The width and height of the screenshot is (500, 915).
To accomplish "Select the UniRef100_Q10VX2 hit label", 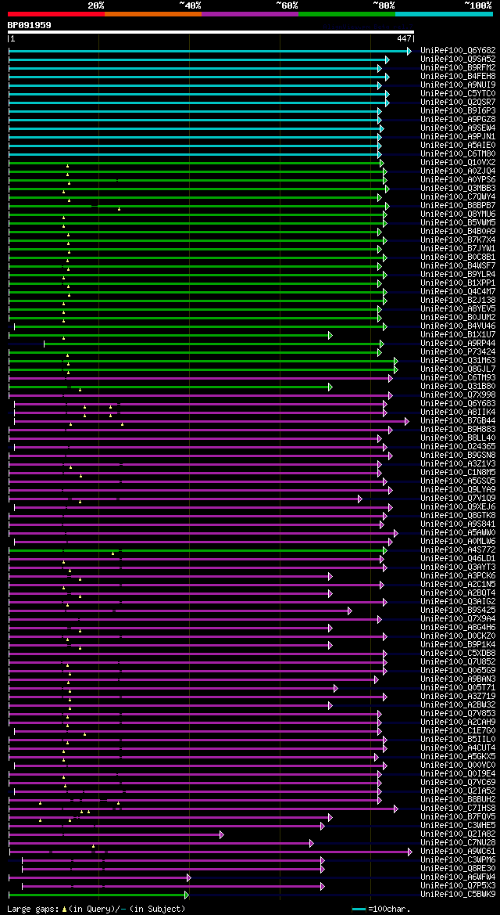I will click(458, 162).
